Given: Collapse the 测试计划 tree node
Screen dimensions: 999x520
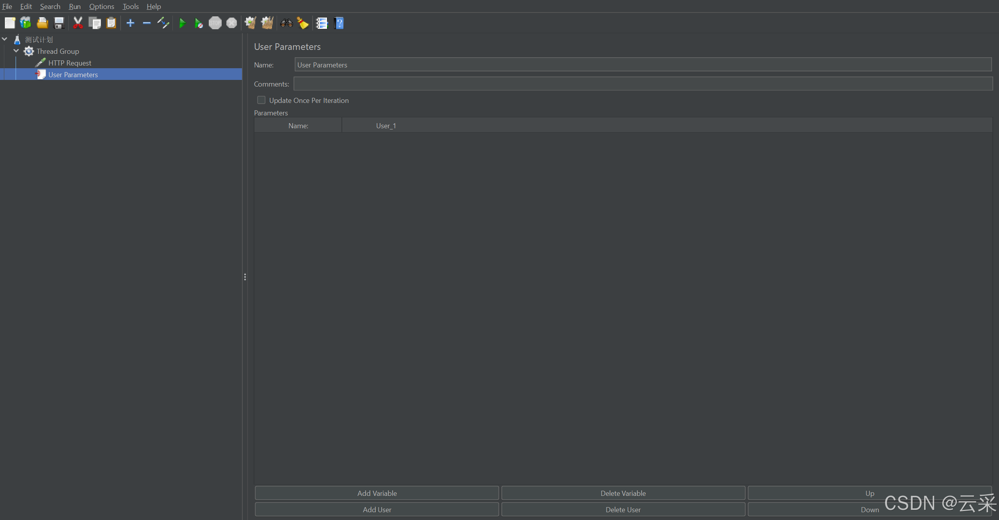Looking at the screenshot, I should pos(5,39).
